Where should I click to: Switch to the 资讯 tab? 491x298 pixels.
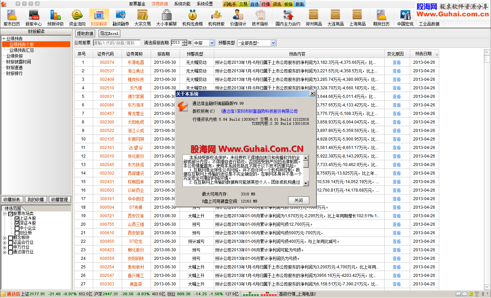click(277, 4)
